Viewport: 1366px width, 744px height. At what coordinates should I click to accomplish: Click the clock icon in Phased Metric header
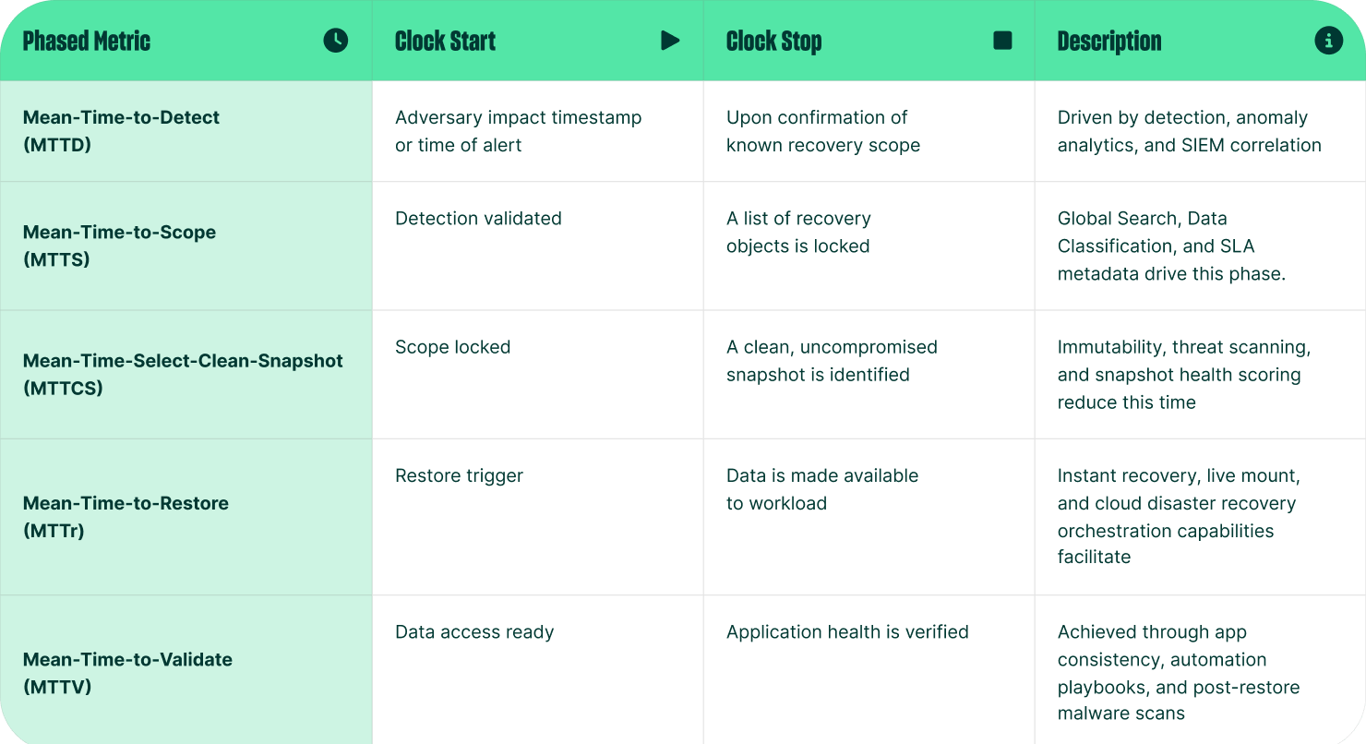tap(336, 41)
